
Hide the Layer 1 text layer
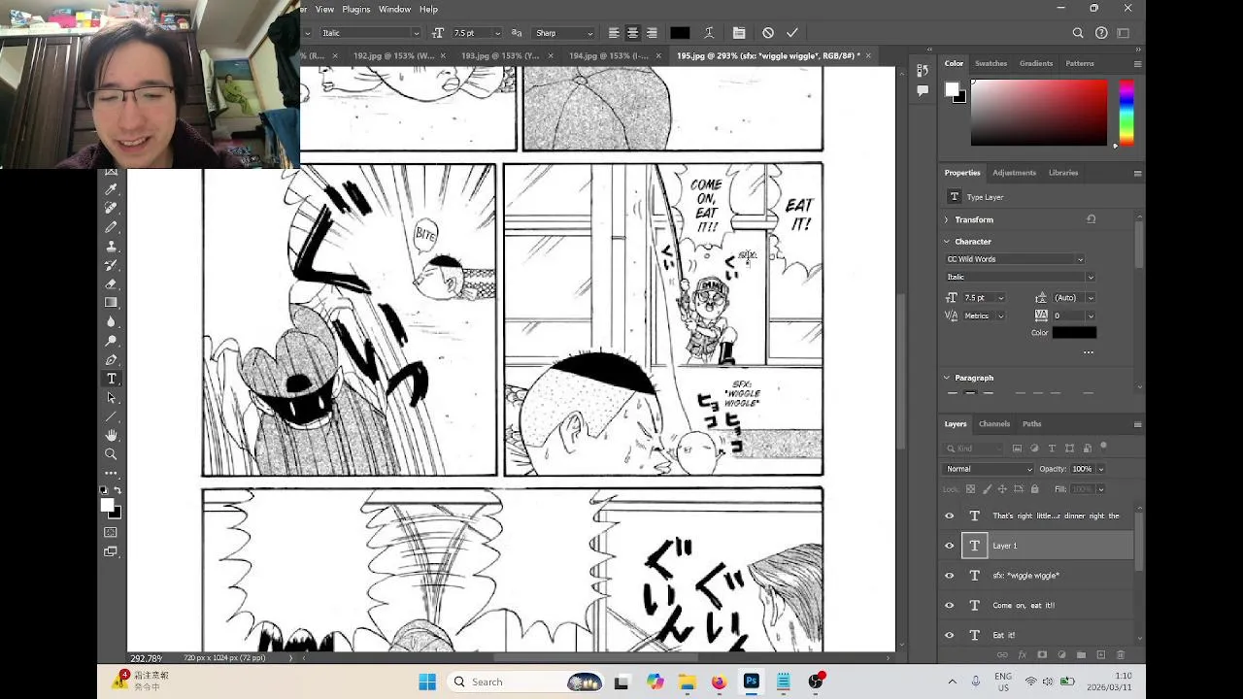coord(950,546)
